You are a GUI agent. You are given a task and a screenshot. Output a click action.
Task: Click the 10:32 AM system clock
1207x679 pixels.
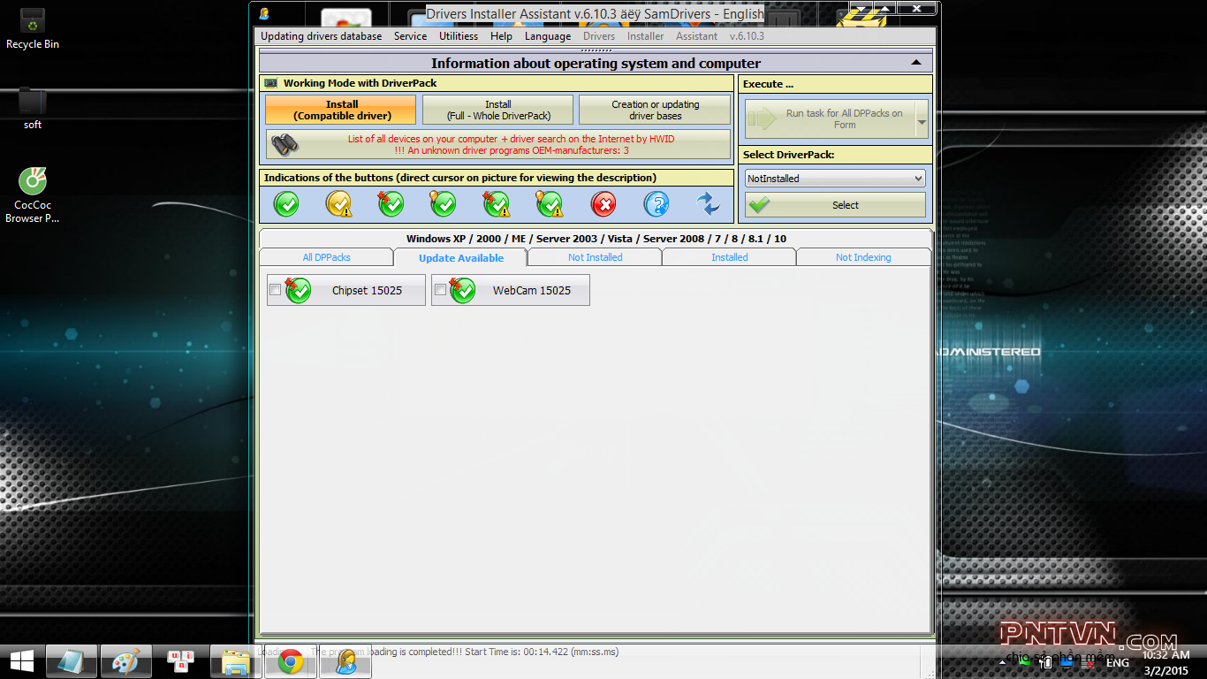(1165, 655)
